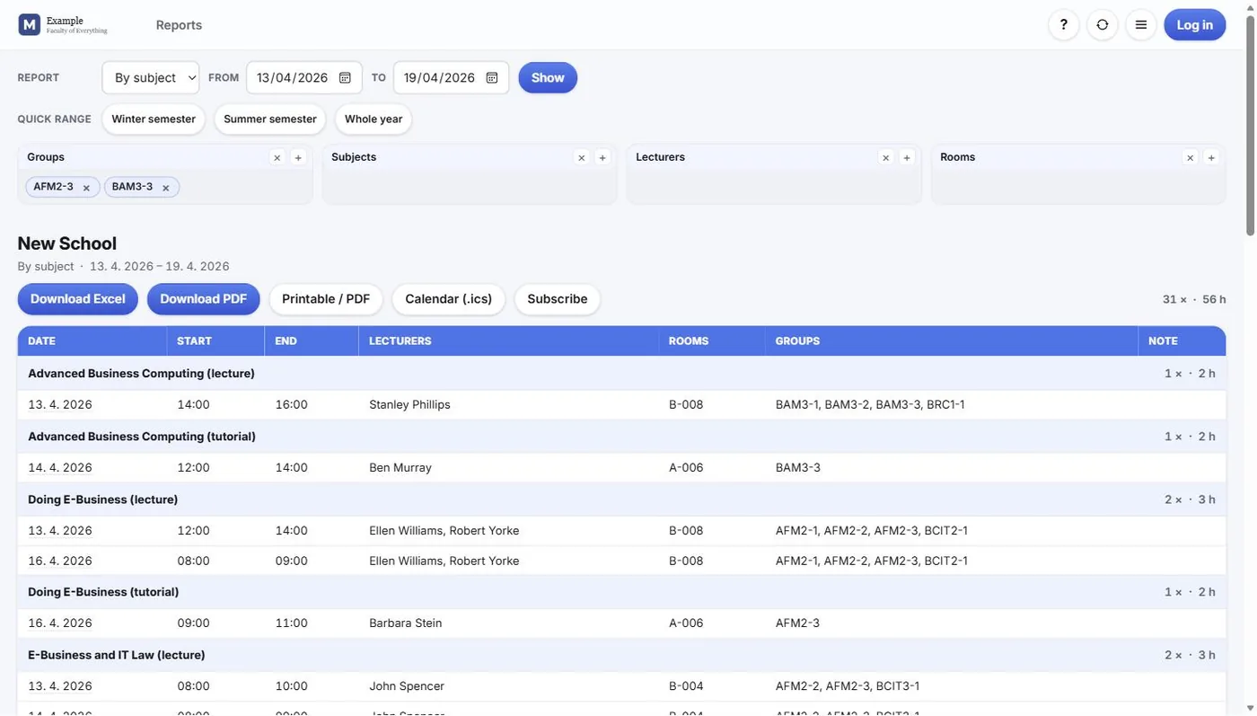
Task: Click Download PDF
Action: coord(204,299)
